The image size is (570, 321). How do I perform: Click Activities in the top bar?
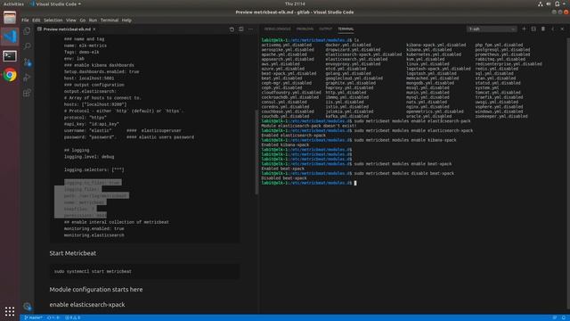[13, 4]
